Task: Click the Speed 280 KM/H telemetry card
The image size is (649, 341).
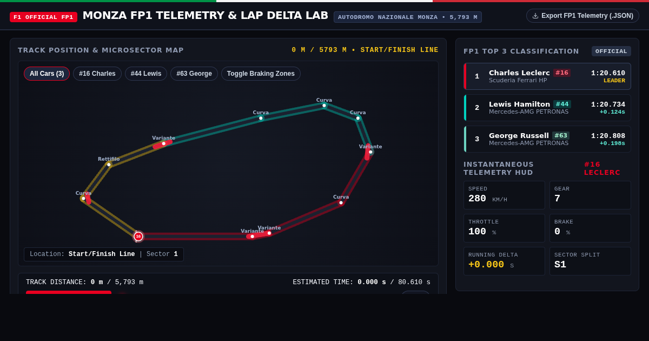Action: pos(504,195)
